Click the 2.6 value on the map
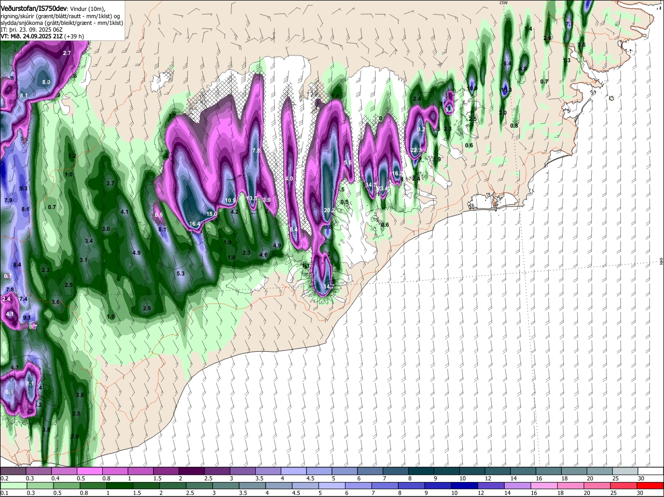664x497 pixels. pos(547,38)
